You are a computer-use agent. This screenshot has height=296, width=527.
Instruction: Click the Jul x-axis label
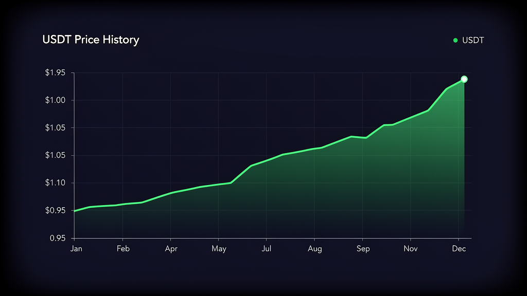pyautogui.click(x=267, y=249)
